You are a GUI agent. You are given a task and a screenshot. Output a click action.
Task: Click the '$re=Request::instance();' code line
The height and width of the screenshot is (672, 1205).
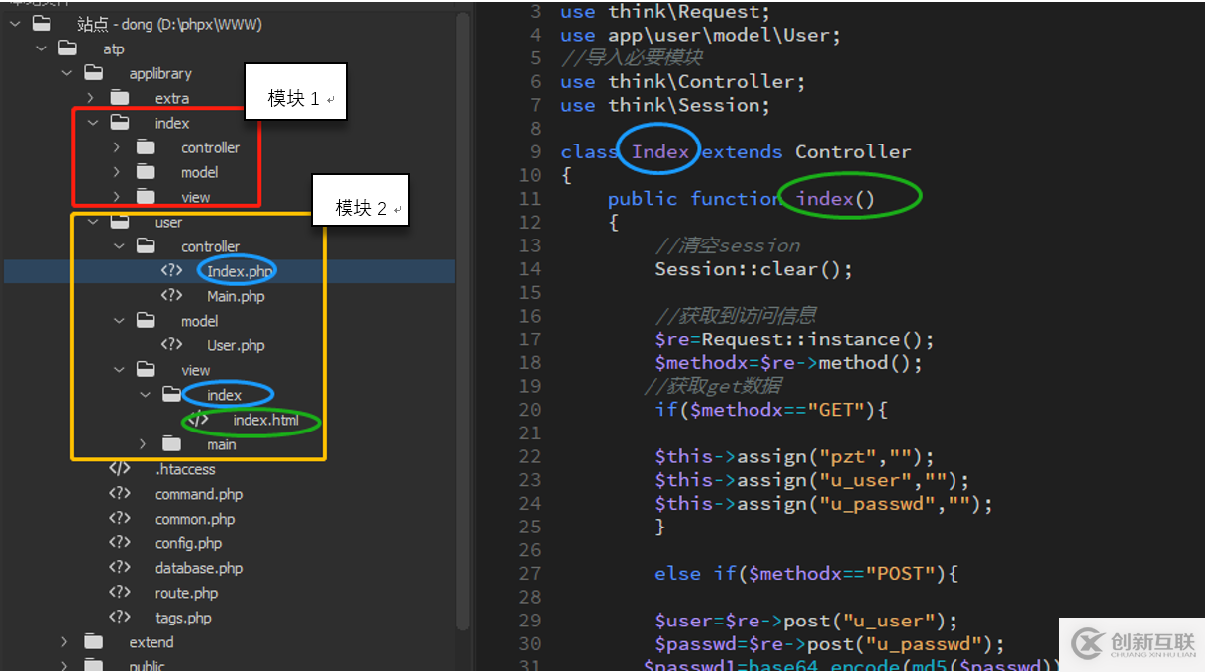coord(794,339)
